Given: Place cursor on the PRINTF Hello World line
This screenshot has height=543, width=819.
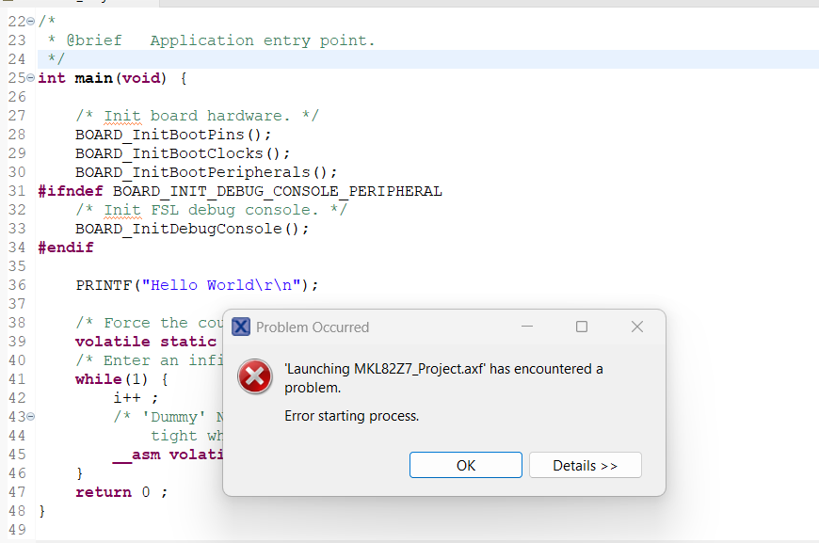Looking at the screenshot, I should coord(151,284).
